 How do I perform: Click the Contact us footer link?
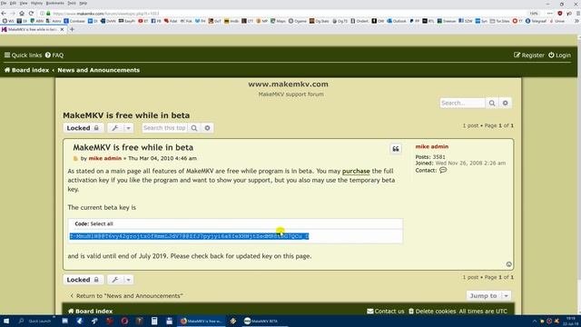click(385, 311)
